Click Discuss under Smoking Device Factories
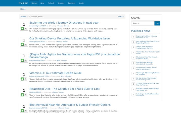 [x=65, y=42]
